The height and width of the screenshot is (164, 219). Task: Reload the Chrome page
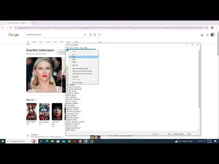pos(11,28)
